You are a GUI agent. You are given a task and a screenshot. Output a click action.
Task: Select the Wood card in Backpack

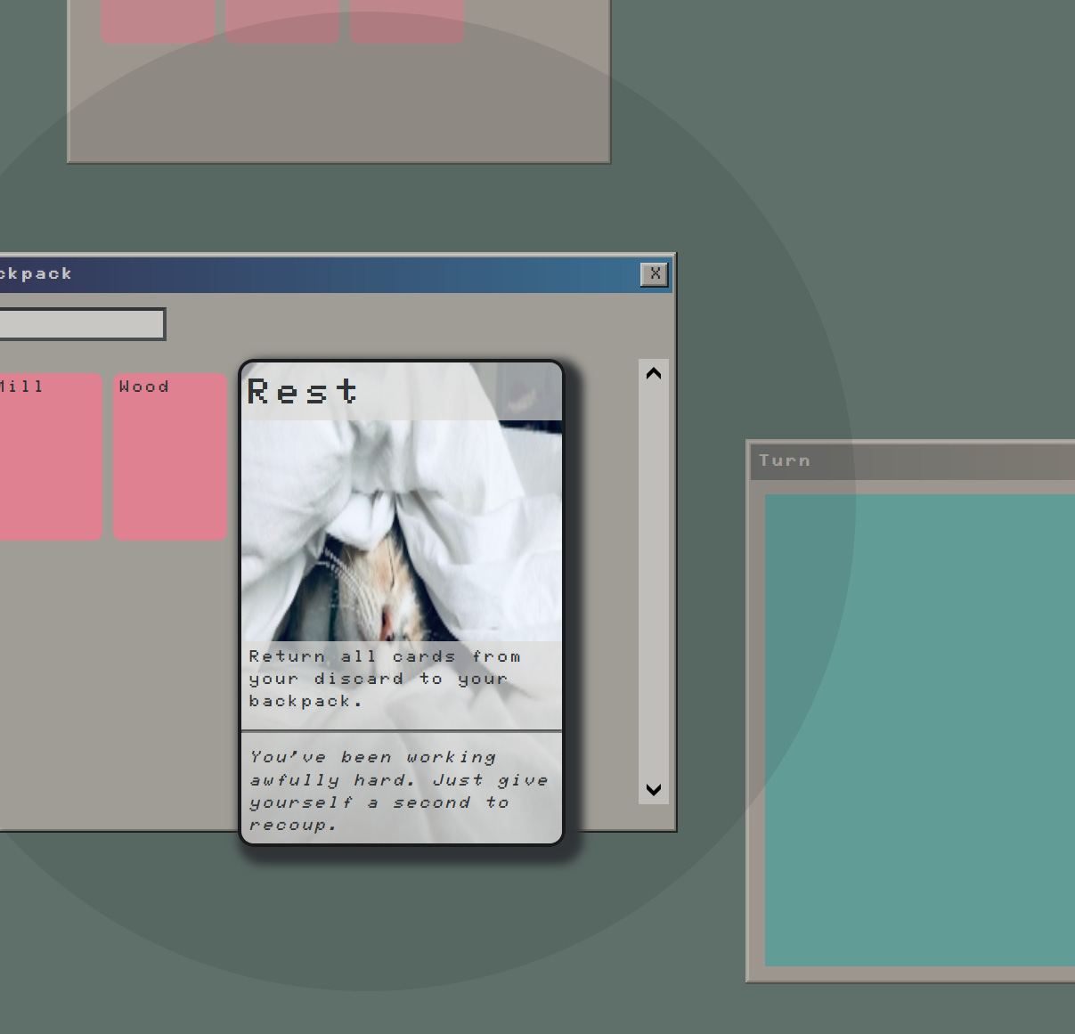(171, 457)
